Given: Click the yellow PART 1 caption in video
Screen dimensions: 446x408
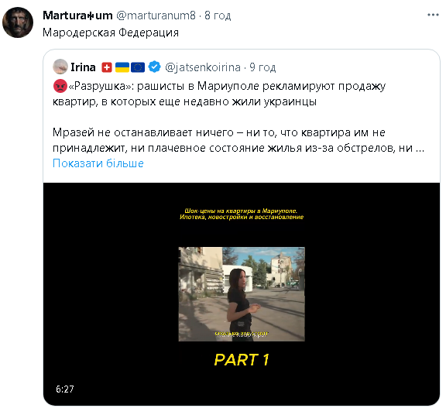Looking at the screenshot, I should tap(242, 360).
